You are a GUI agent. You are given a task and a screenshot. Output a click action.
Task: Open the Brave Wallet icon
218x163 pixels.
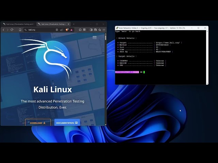coord(95,30)
